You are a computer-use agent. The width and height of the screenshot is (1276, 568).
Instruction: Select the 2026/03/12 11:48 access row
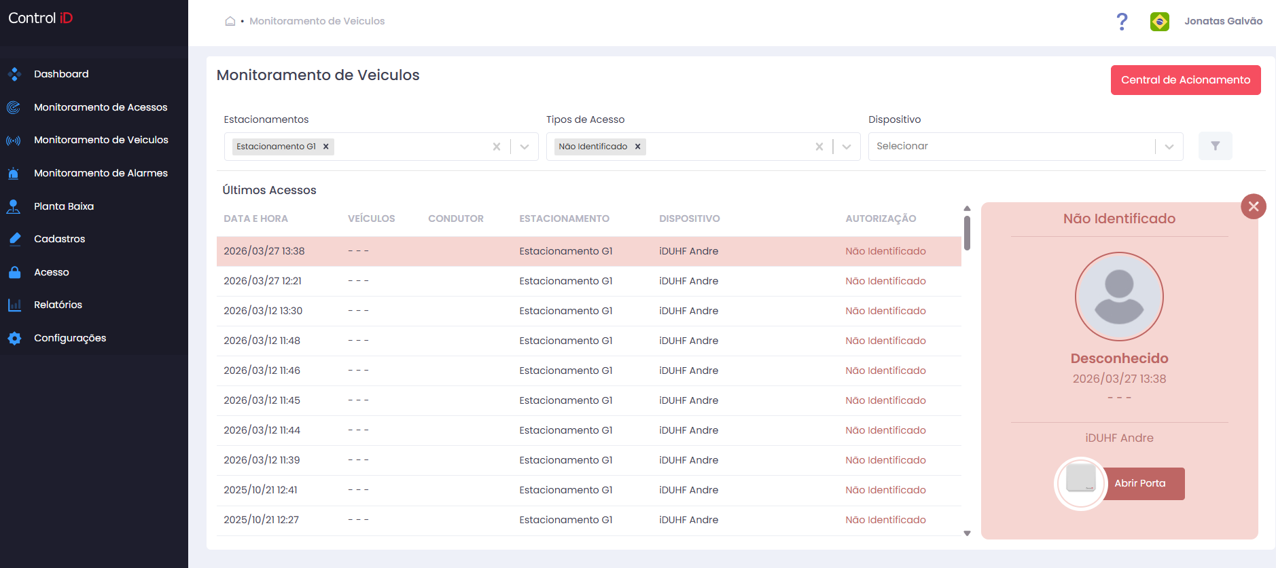(x=588, y=341)
